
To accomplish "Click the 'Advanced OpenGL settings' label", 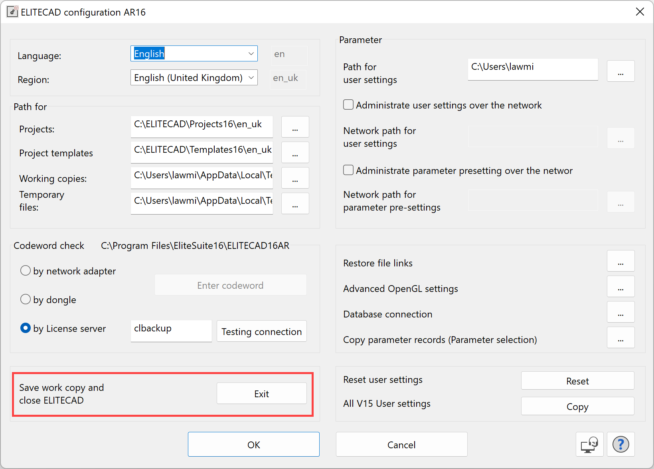I will coord(401,289).
